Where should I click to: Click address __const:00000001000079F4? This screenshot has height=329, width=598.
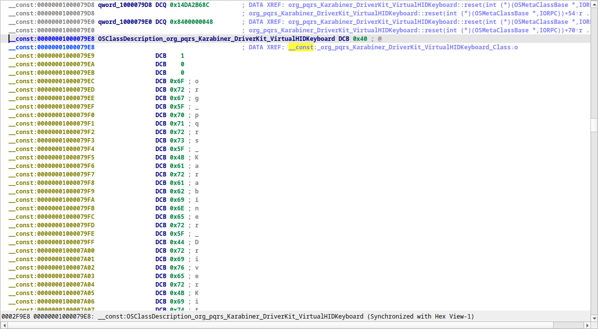(51, 149)
